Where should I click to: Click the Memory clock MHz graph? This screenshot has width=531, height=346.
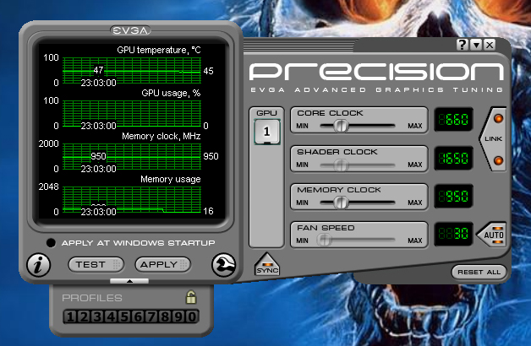[x=132, y=156]
